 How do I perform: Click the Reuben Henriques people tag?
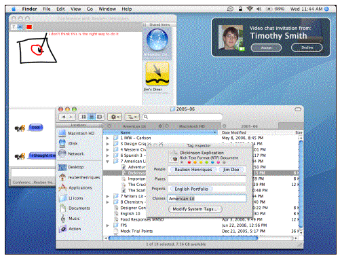(x=193, y=170)
